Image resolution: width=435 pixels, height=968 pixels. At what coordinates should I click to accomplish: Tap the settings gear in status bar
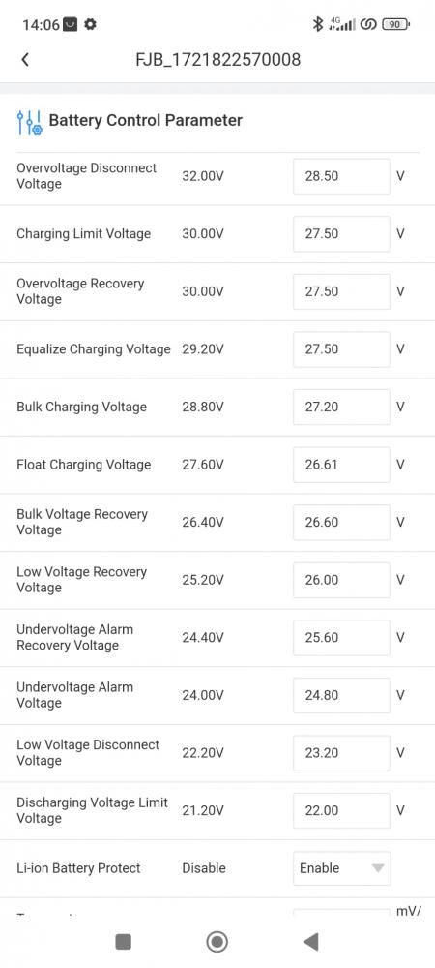90,25
